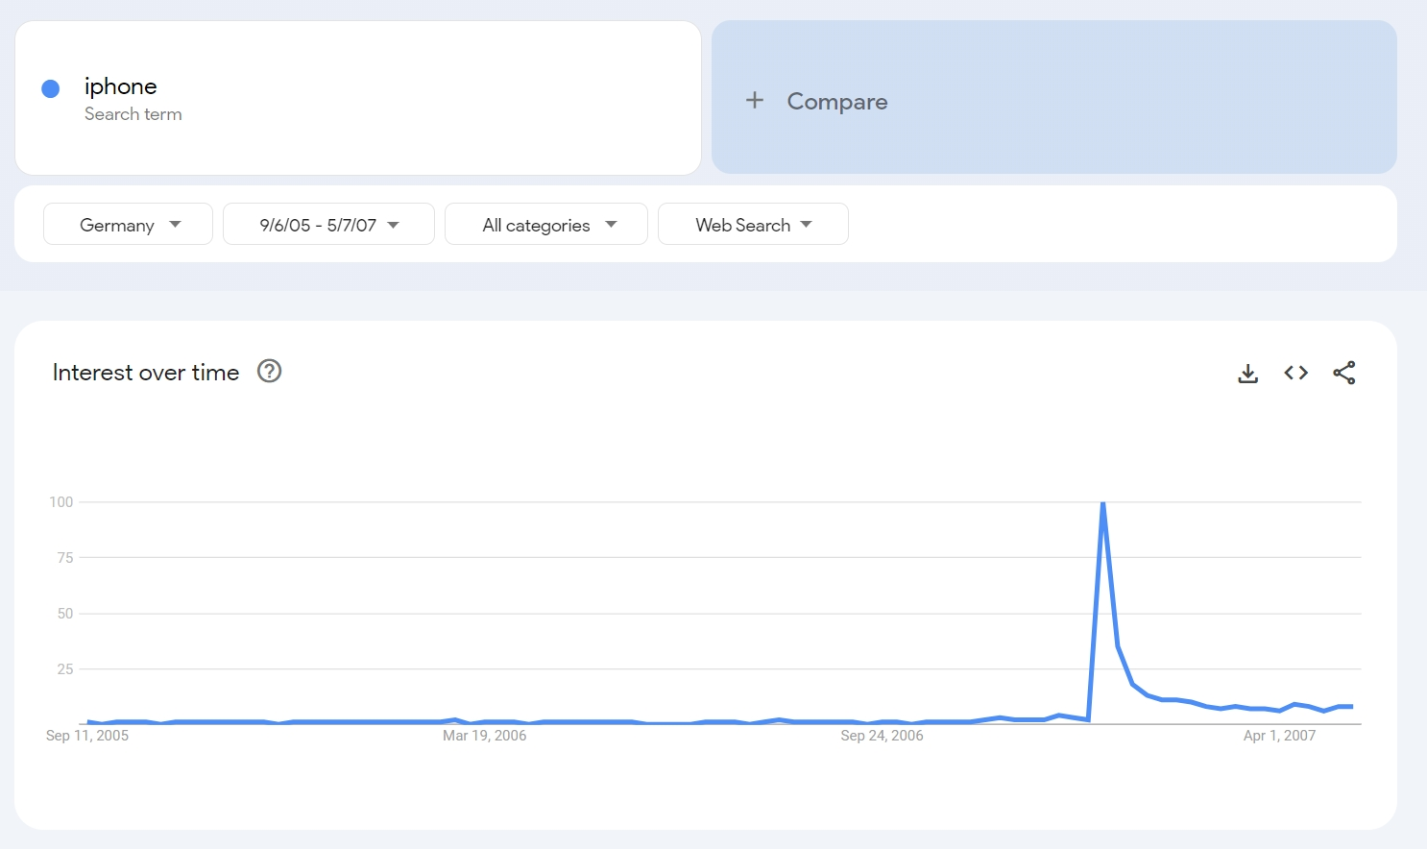Click the blue iphone color dot
This screenshot has height=849, width=1427.
click(x=51, y=89)
